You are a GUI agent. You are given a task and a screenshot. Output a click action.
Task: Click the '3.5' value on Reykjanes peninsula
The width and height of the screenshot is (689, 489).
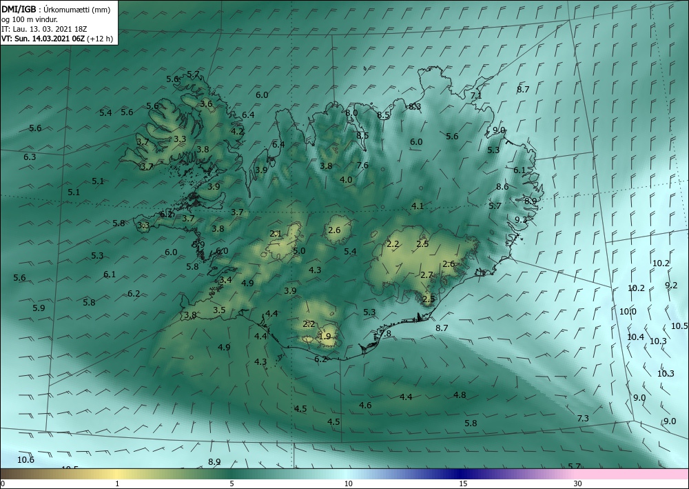point(219,310)
